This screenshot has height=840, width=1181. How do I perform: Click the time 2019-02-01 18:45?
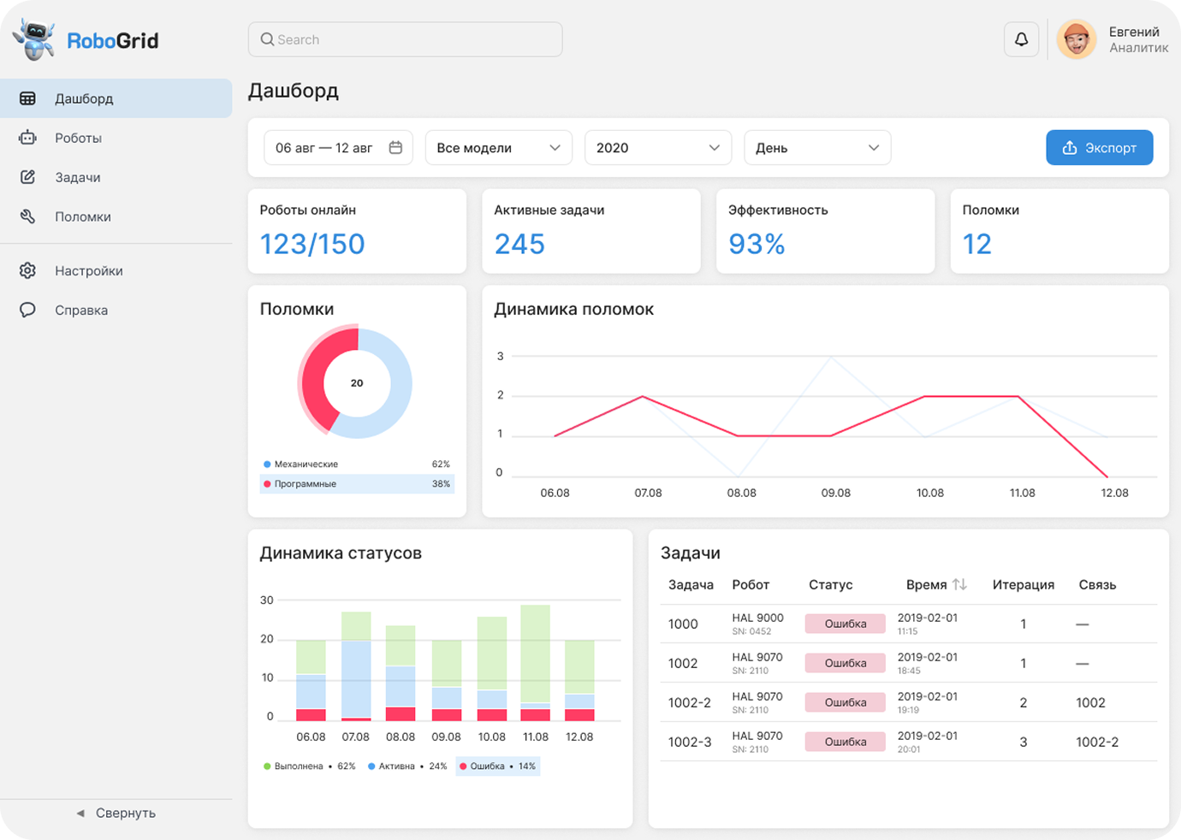tap(928, 663)
